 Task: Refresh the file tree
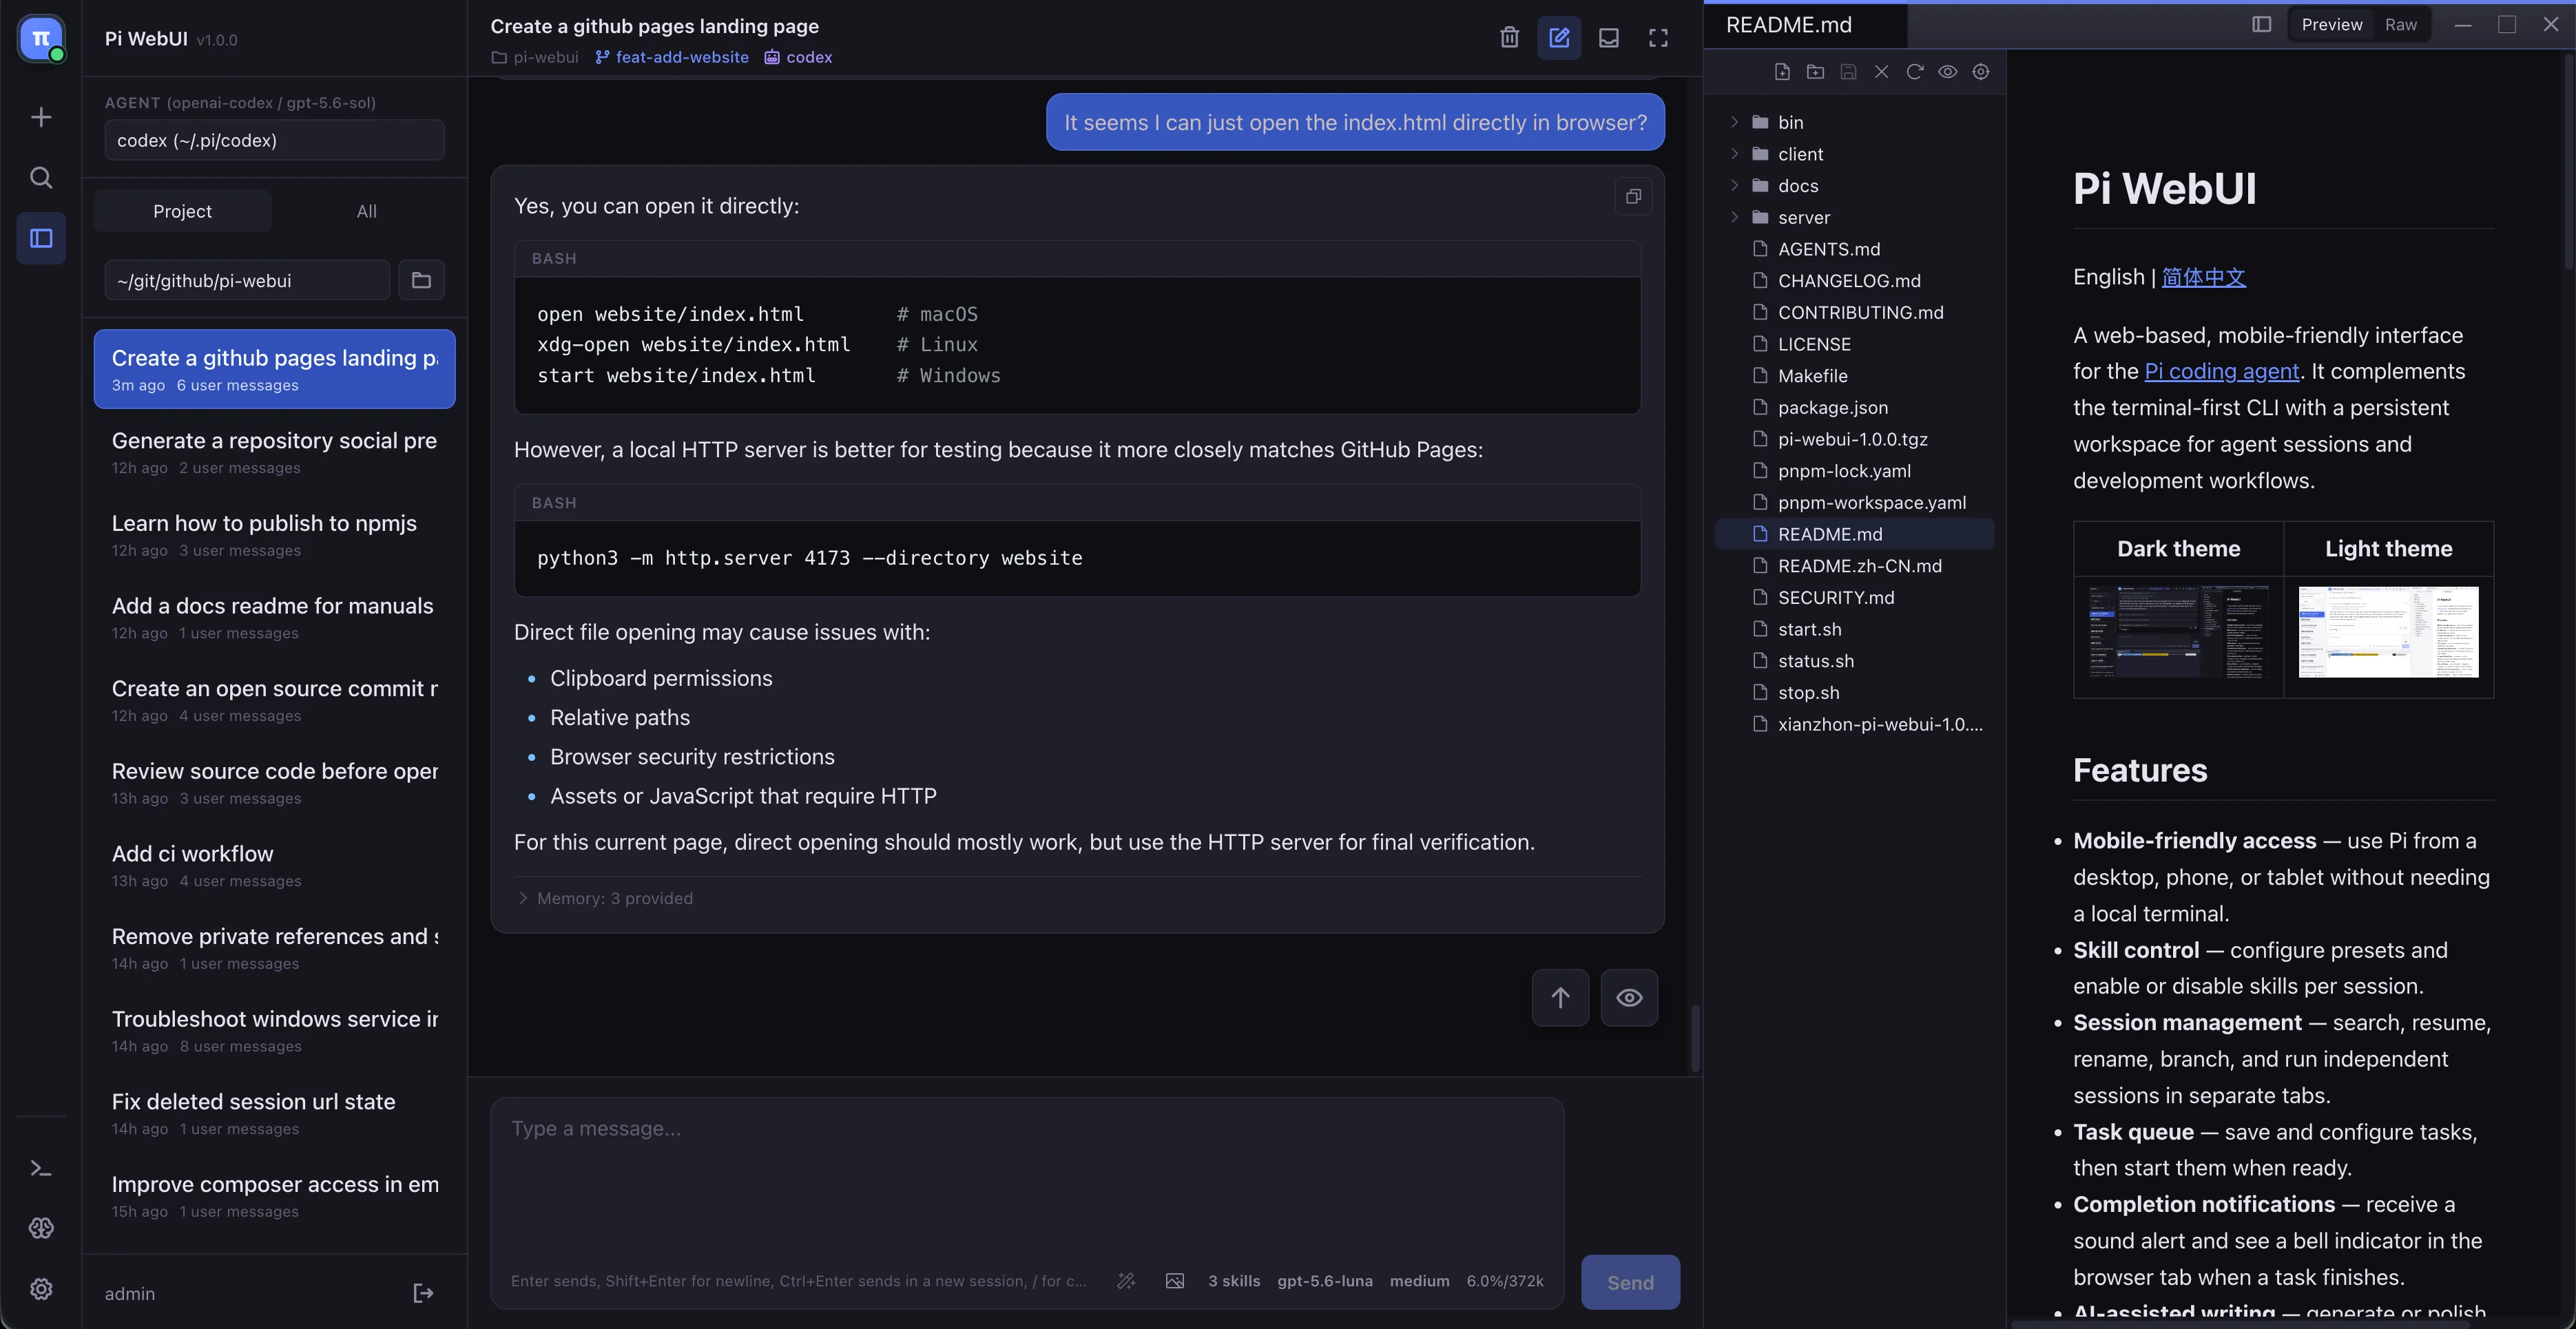(1914, 72)
